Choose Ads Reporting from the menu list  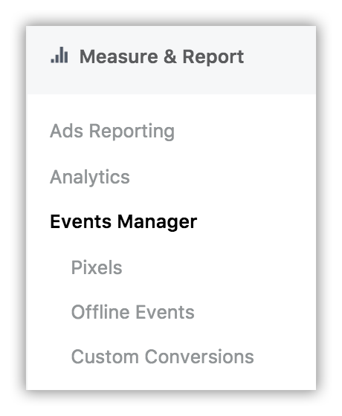click(x=112, y=131)
